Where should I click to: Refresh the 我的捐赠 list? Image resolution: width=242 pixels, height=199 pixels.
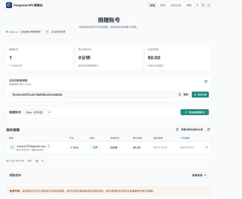pos(209,129)
